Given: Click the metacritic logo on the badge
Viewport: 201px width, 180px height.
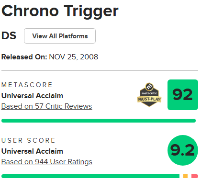Looking at the screenshot, I should pyautogui.click(x=149, y=87).
